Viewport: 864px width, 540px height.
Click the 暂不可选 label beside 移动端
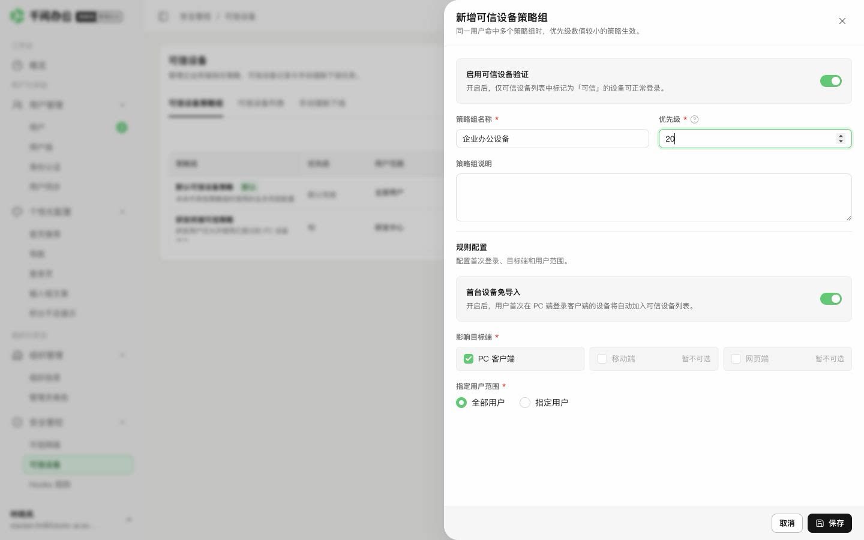696,359
